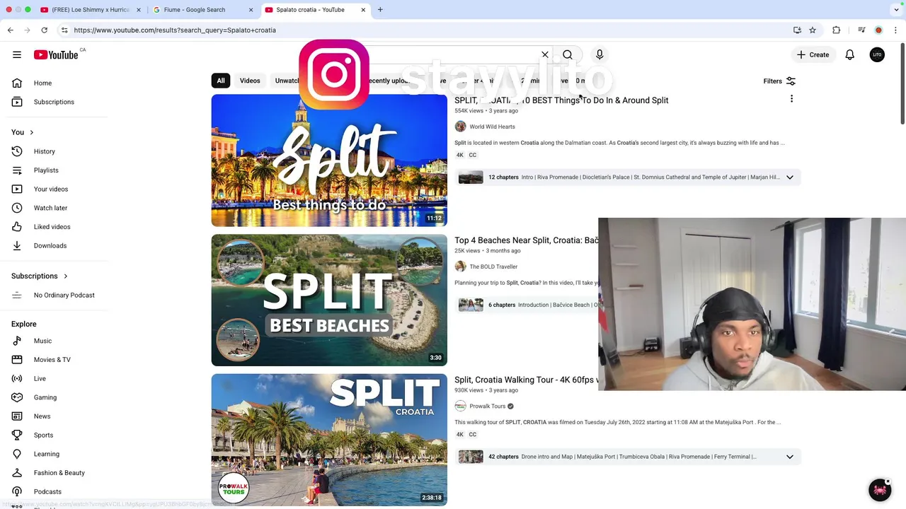Go to Subscriptions in the sidebar
Viewport: 906px width, 509px height.
point(55,102)
